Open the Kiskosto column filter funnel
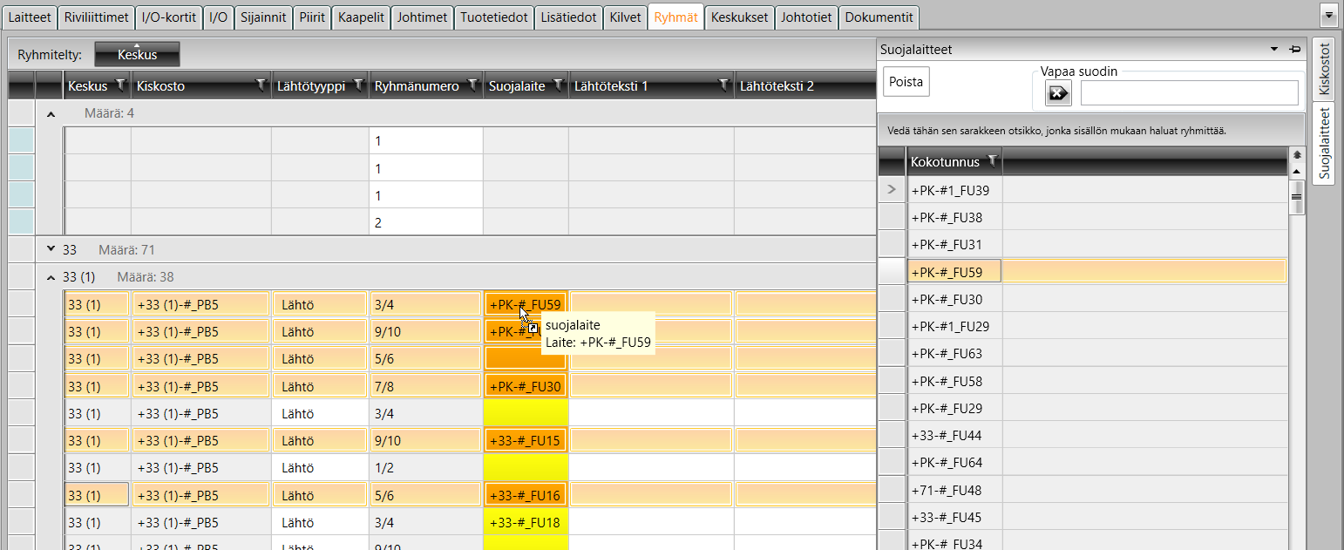1344x550 pixels. click(261, 85)
